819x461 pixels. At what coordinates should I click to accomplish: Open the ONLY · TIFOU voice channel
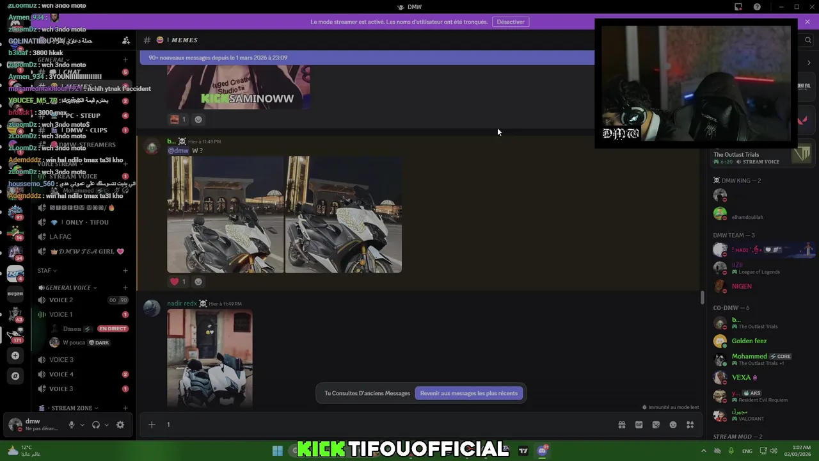coord(83,222)
